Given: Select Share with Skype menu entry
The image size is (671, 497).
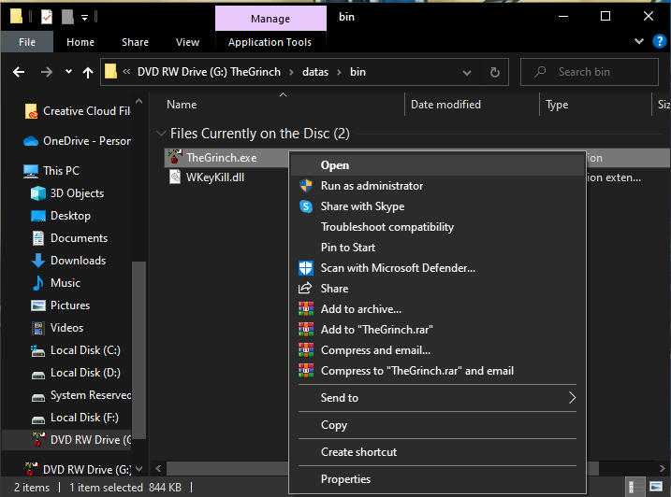Looking at the screenshot, I should 437,206.
